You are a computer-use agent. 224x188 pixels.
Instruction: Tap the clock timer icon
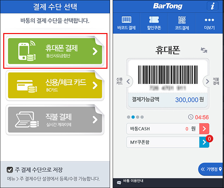tap(191, 117)
